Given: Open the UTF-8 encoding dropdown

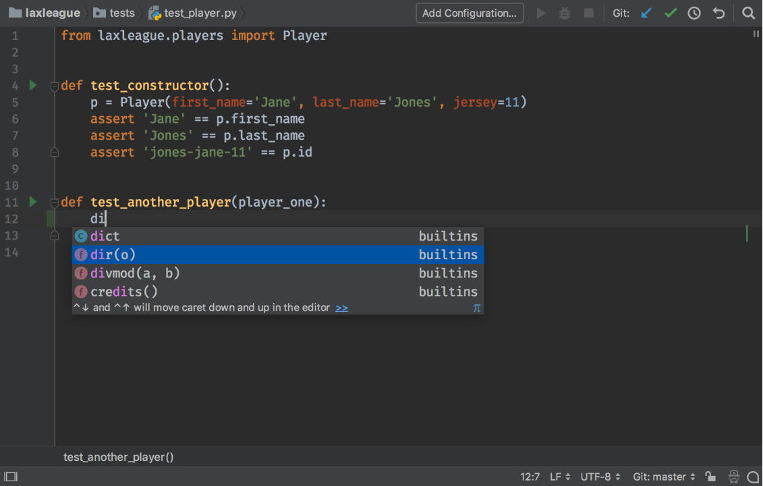Looking at the screenshot, I should click(x=600, y=477).
